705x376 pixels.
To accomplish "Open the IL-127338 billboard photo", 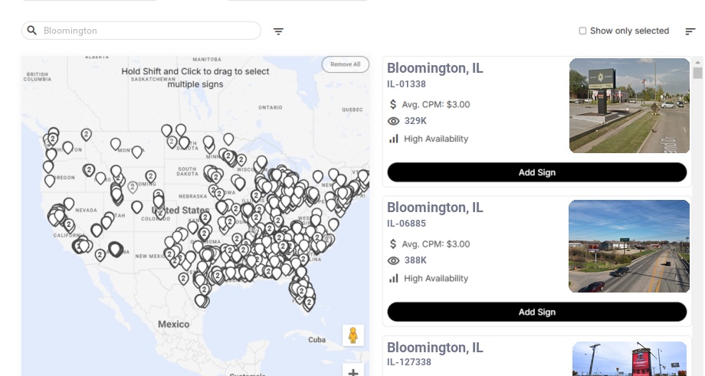I will (x=629, y=358).
